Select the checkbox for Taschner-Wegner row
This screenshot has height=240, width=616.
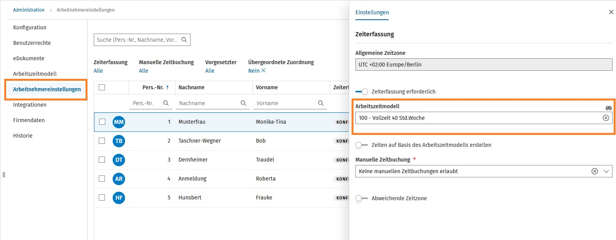click(102, 141)
